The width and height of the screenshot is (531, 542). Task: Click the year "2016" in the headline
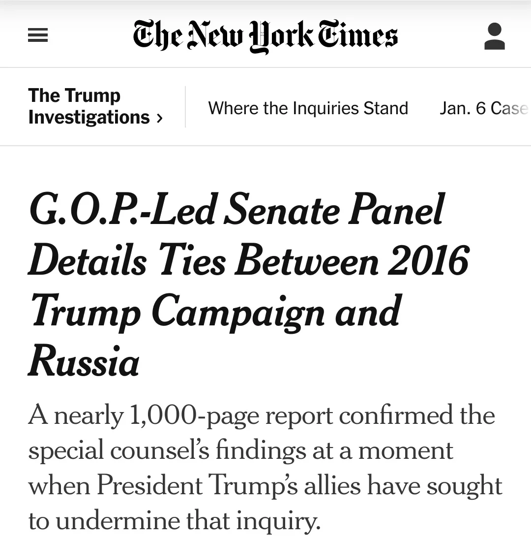pyautogui.click(x=427, y=260)
